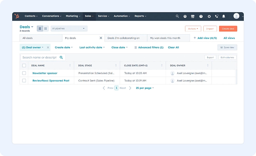Expand the Actions dropdown button
This screenshot has height=156, width=256.
[193, 29]
